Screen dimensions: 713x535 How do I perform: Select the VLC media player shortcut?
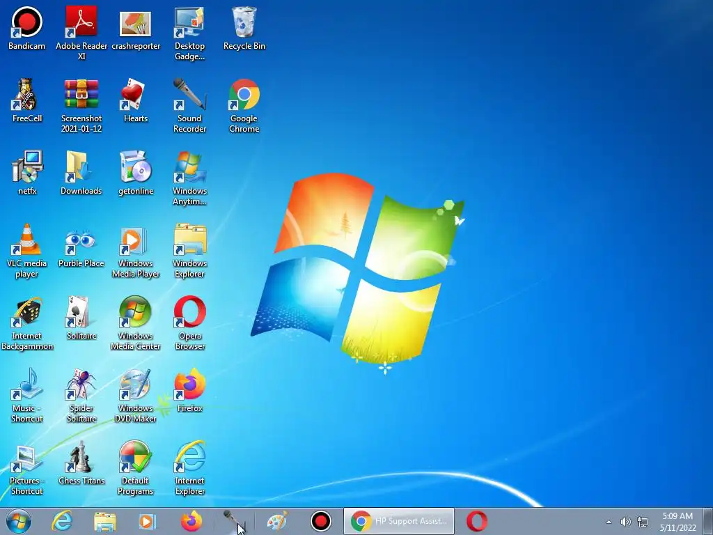(x=27, y=251)
